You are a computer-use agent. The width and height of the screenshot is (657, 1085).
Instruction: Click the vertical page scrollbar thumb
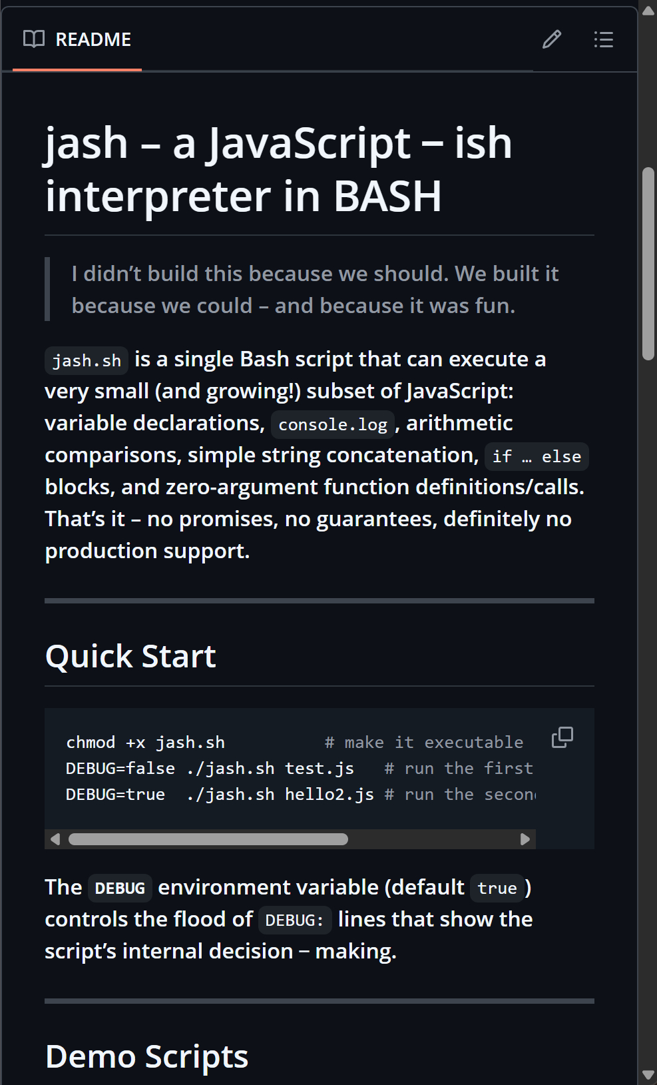click(648, 264)
